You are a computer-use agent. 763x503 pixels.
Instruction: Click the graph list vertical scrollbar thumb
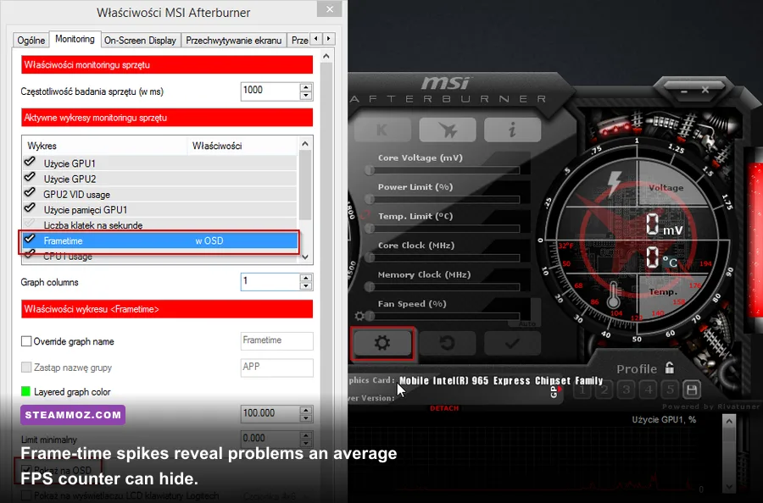pos(305,185)
